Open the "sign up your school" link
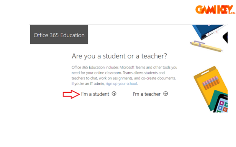 pyautogui.click(x=121, y=83)
